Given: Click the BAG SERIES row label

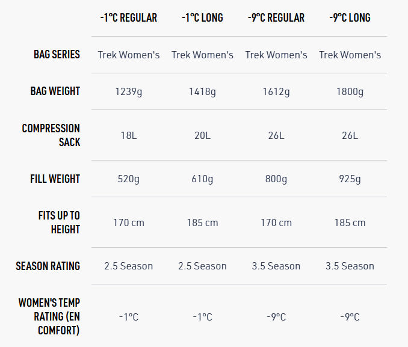Looking at the screenshot, I should [57, 55].
